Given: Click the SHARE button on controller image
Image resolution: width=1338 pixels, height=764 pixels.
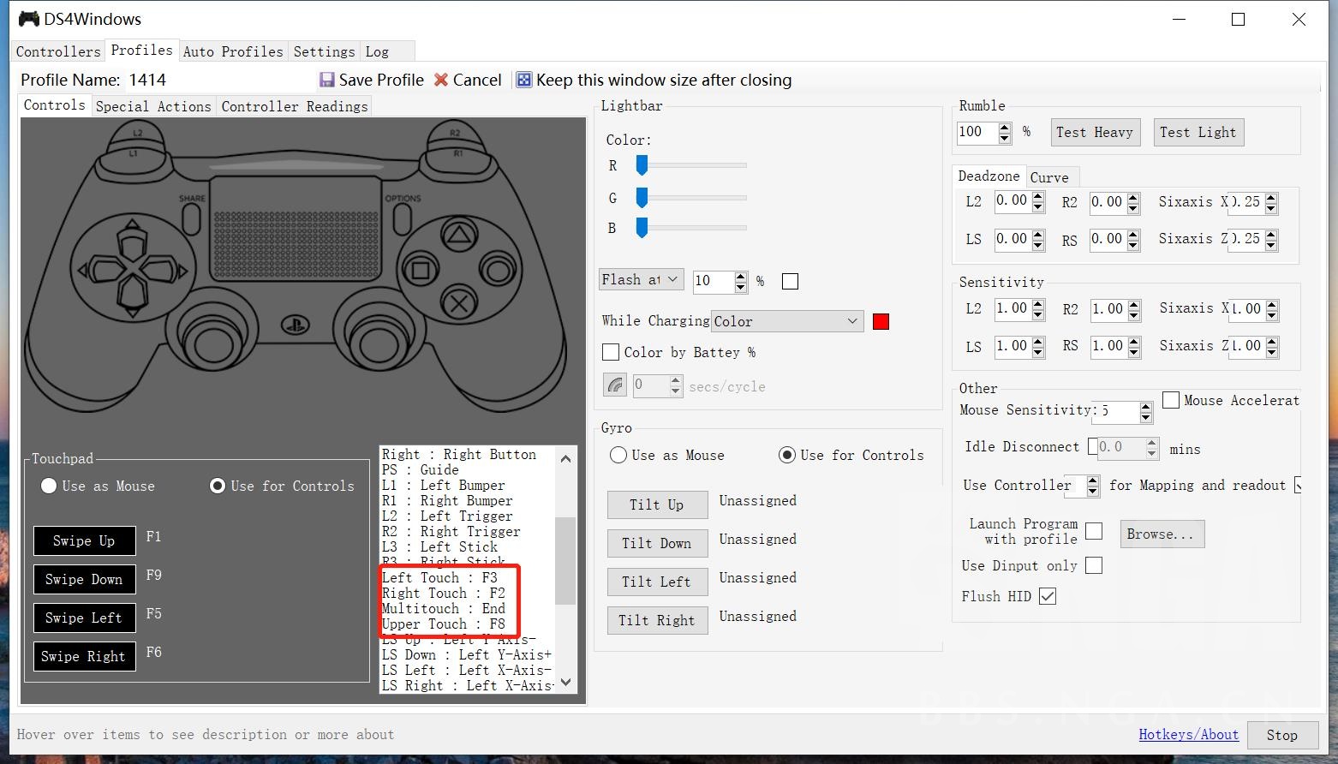Looking at the screenshot, I should click(x=192, y=219).
